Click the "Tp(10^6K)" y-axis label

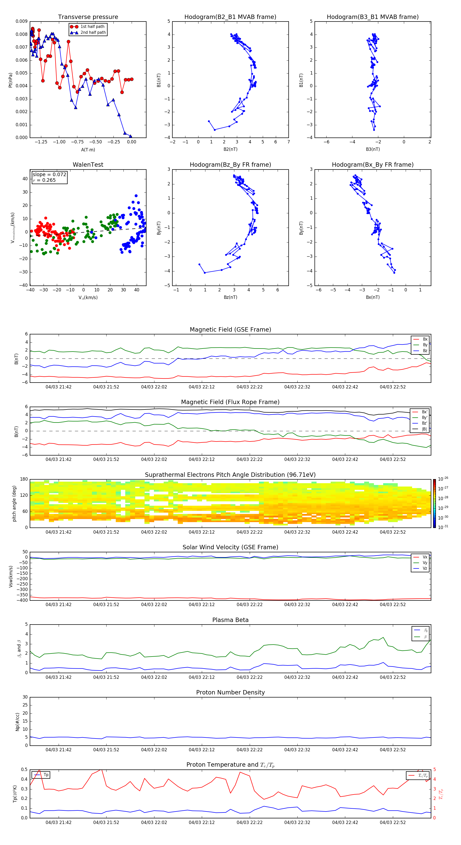[15, 794]
